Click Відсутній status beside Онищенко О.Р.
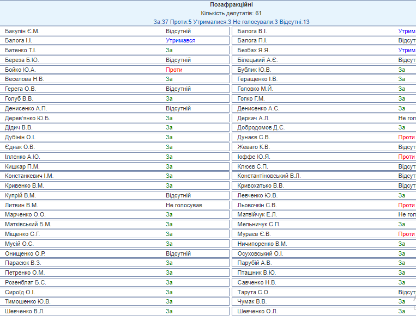This screenshot has width=416, height=316. pyautogui.click(x=178, y=253)
